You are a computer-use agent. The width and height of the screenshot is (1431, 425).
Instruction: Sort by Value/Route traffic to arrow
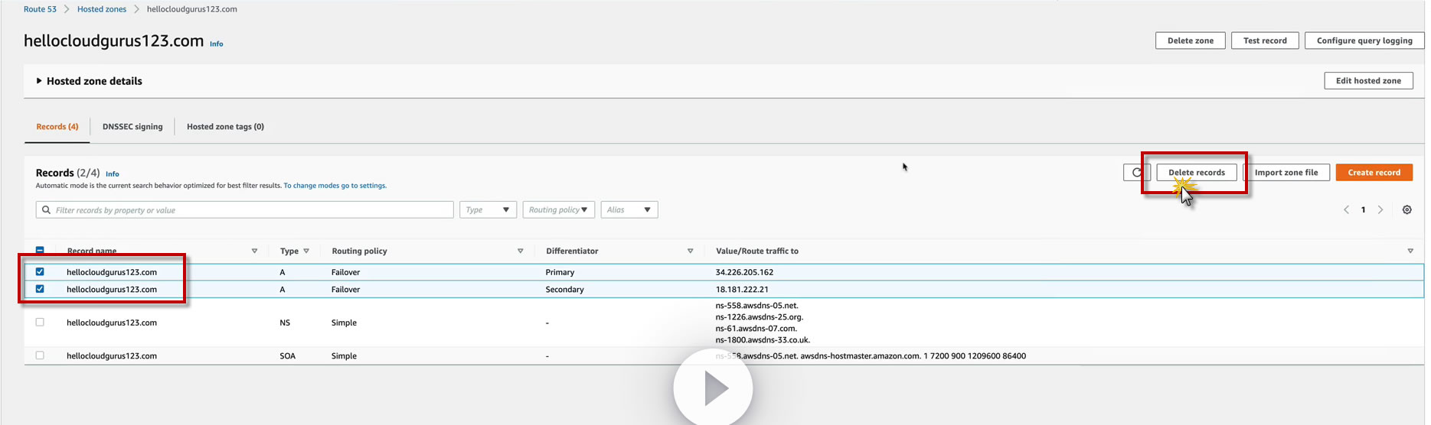[x=1410, y=251]
